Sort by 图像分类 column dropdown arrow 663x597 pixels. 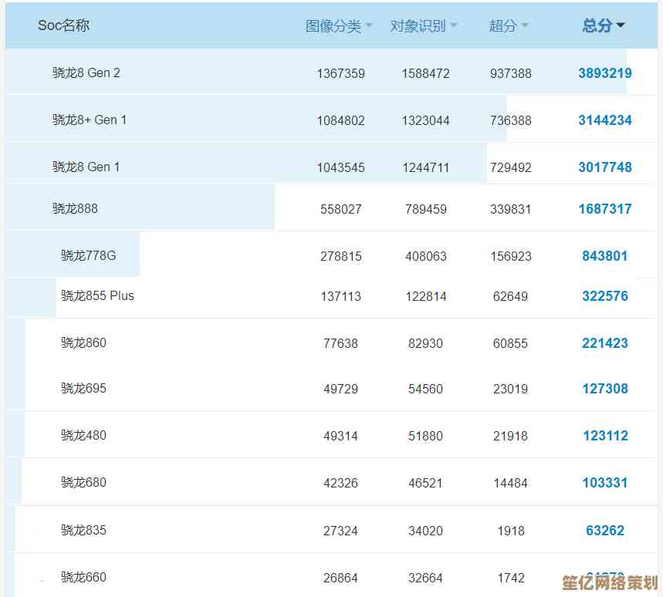click(369, 26)
